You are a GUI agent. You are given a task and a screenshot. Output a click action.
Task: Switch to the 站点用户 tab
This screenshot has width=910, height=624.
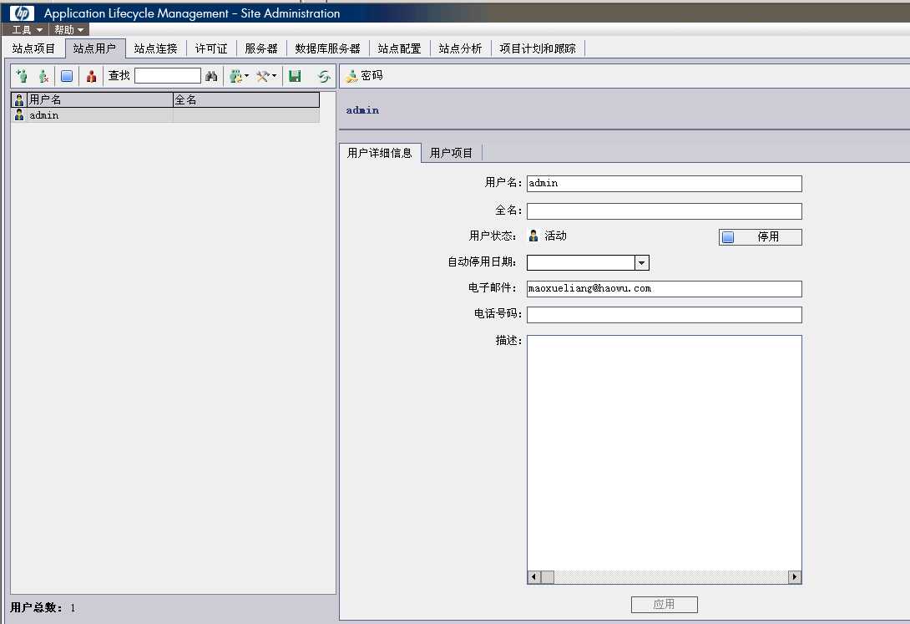pos(94,48)
